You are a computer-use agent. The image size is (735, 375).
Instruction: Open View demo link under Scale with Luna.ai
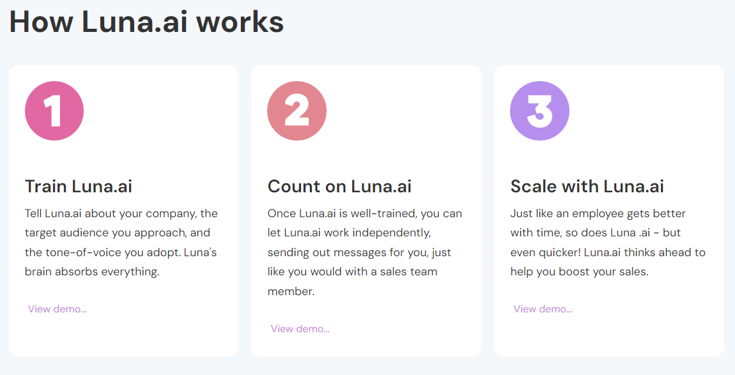[543, 309]
